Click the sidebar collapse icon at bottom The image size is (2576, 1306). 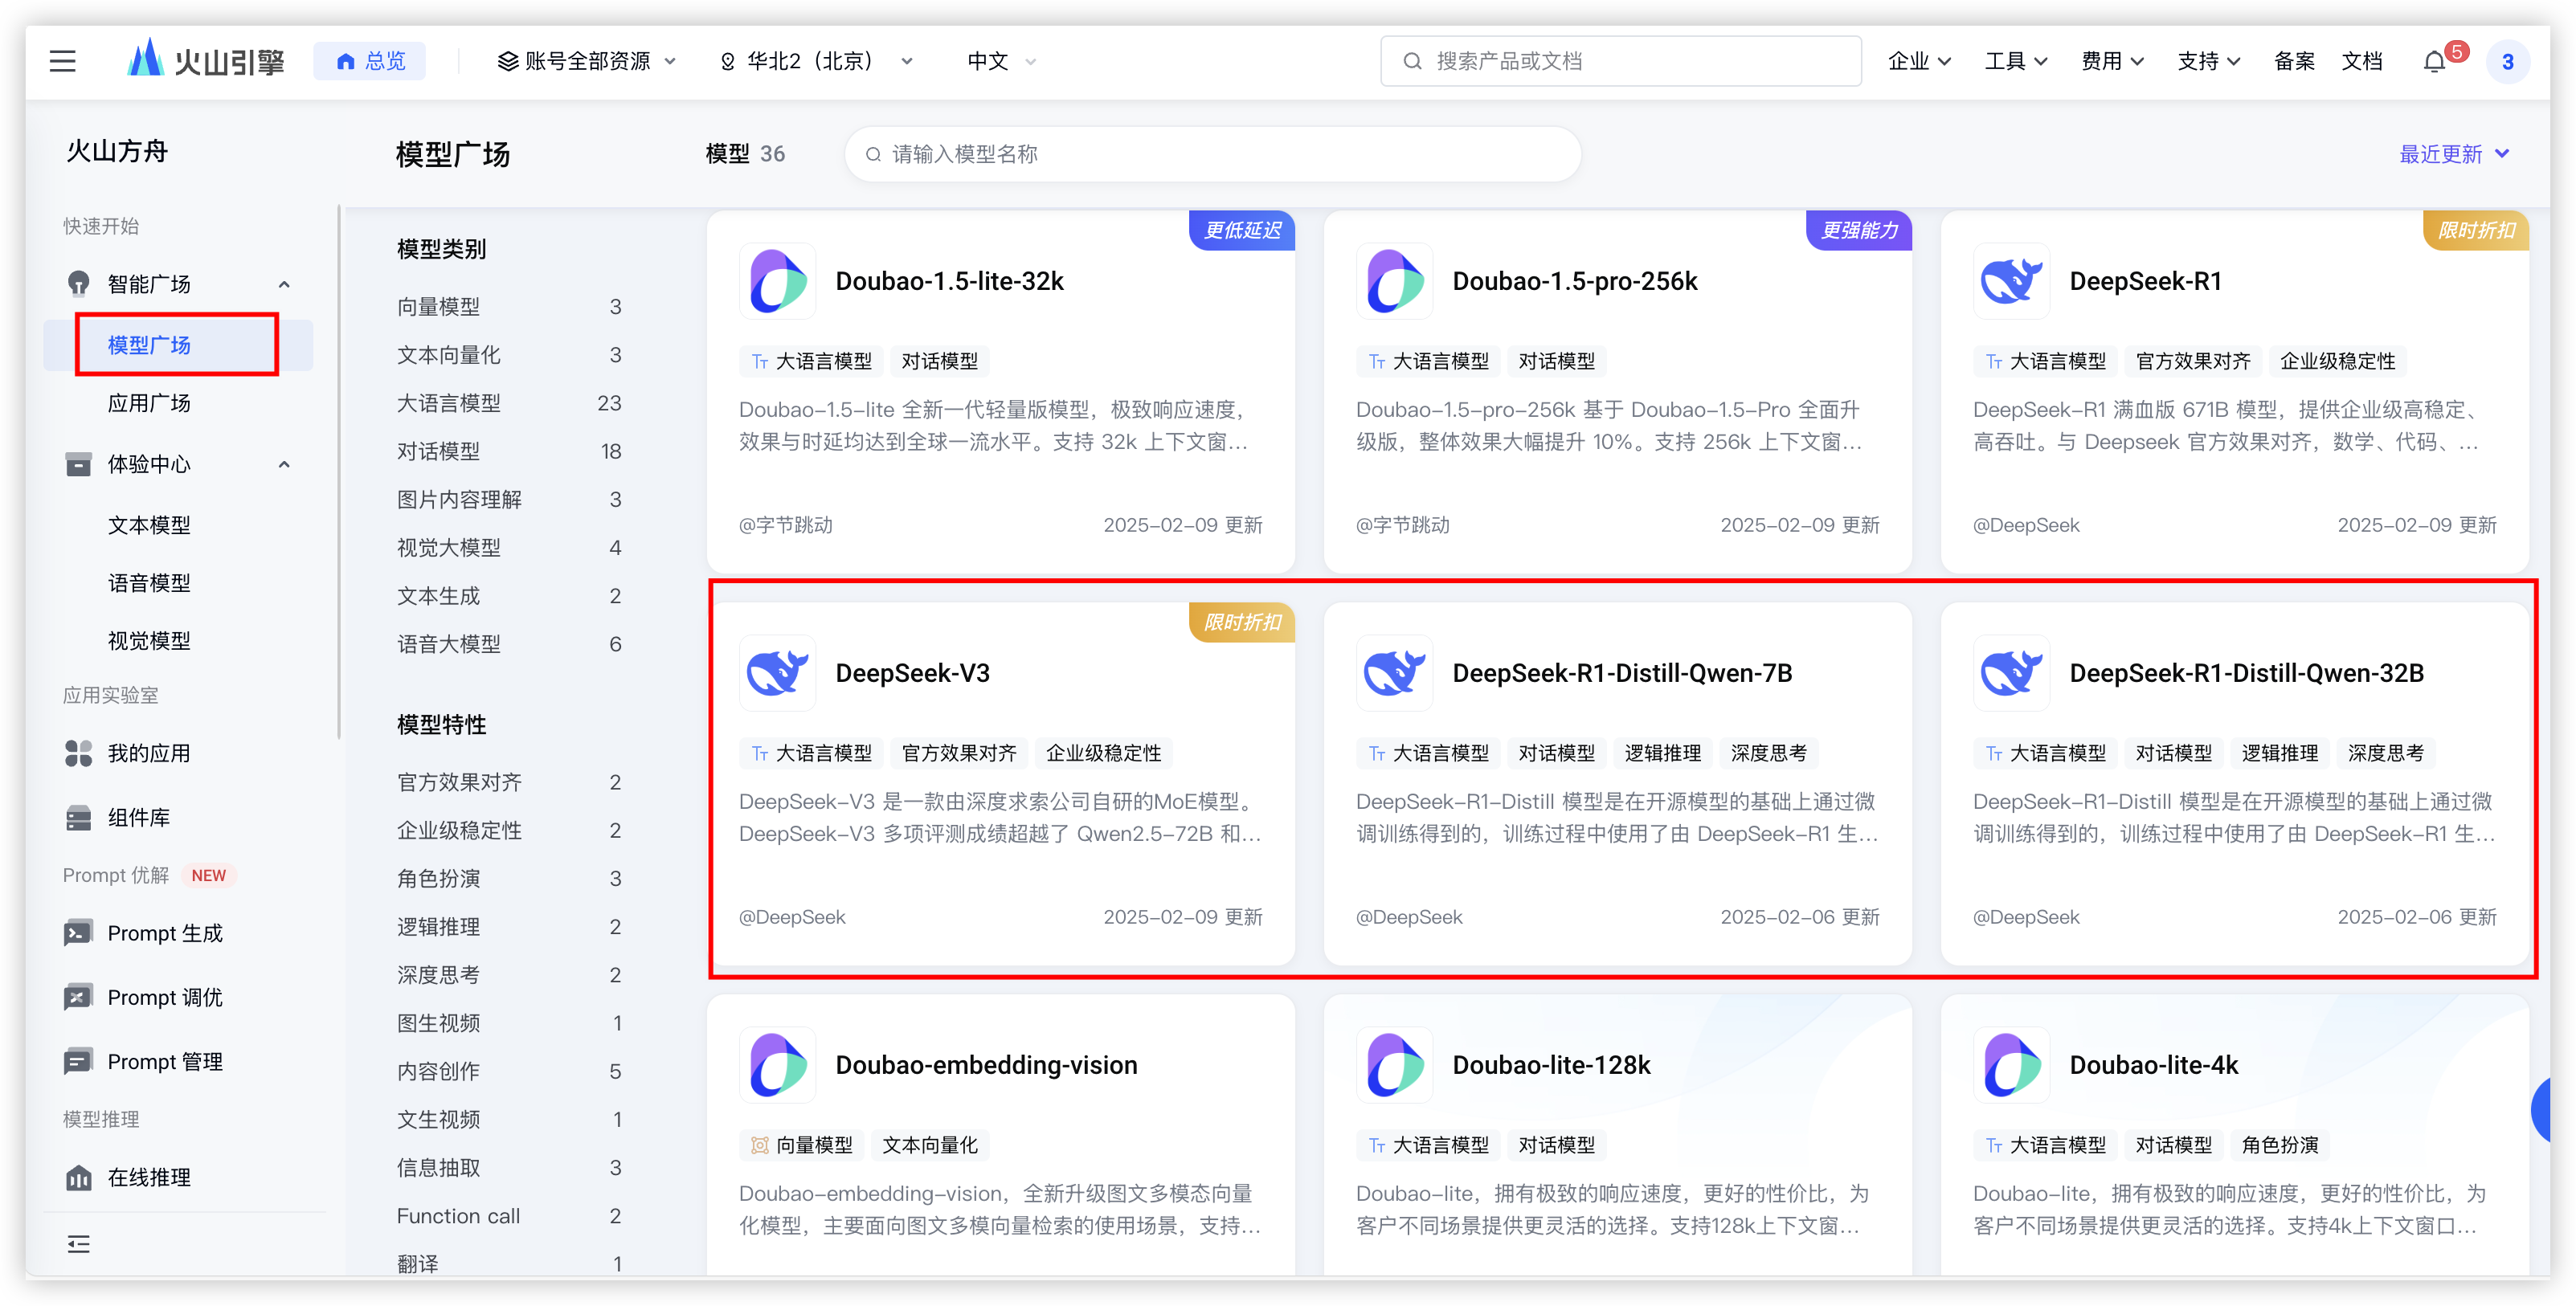(x=78, y=1244)
